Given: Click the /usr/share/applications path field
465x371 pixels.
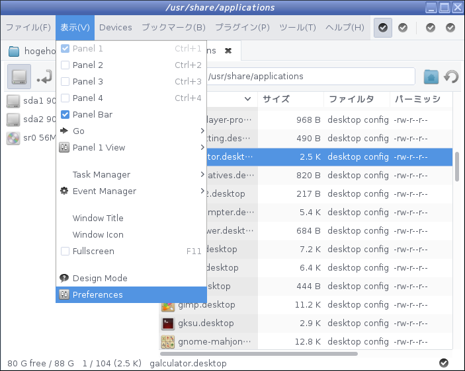Looking at the screenshot, I should tap(310, 77).
